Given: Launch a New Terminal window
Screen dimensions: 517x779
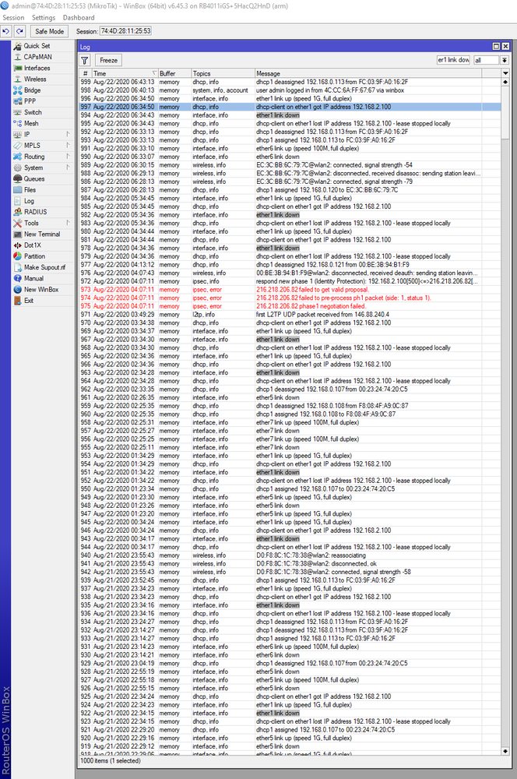Looking at the screenshot, I should tap(41, 234).
